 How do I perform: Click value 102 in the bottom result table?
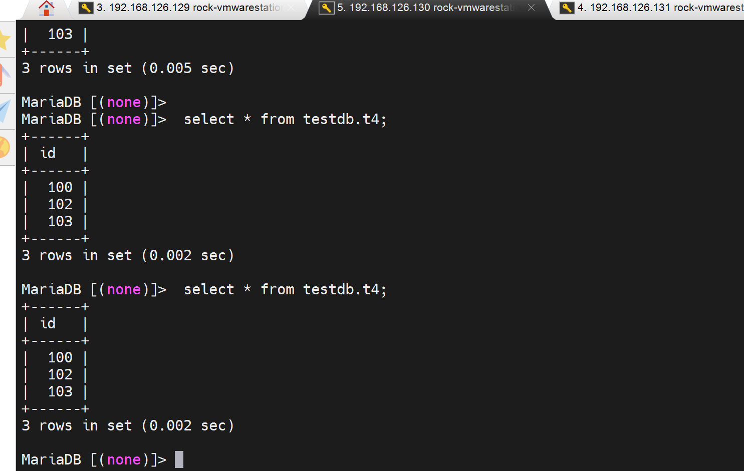point(60,374)
